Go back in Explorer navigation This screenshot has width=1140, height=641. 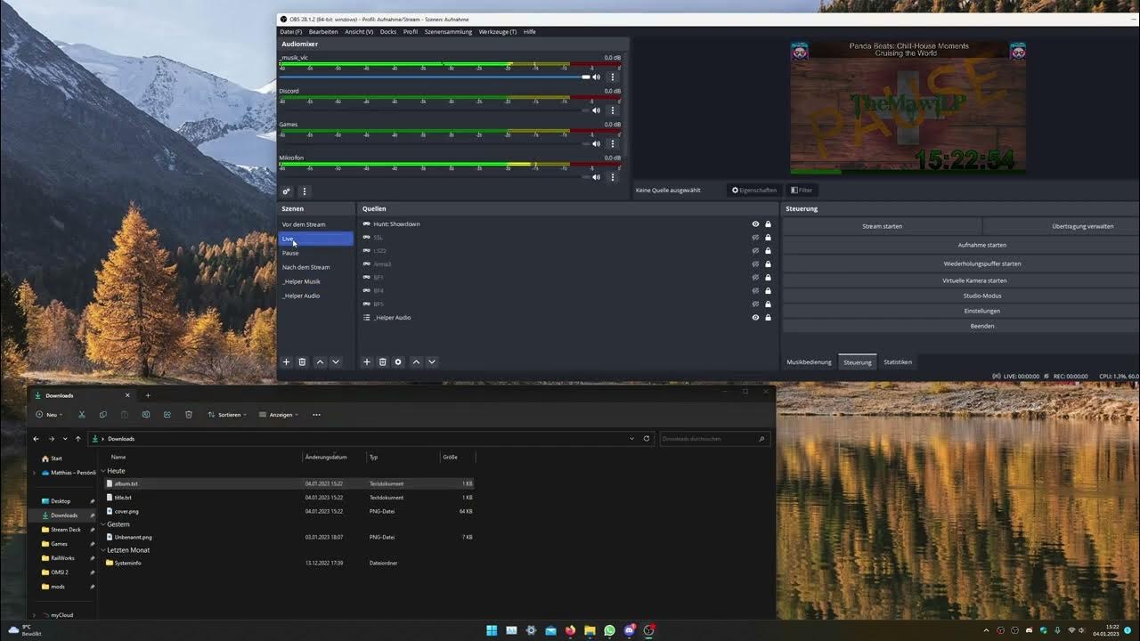coord(36,439)
